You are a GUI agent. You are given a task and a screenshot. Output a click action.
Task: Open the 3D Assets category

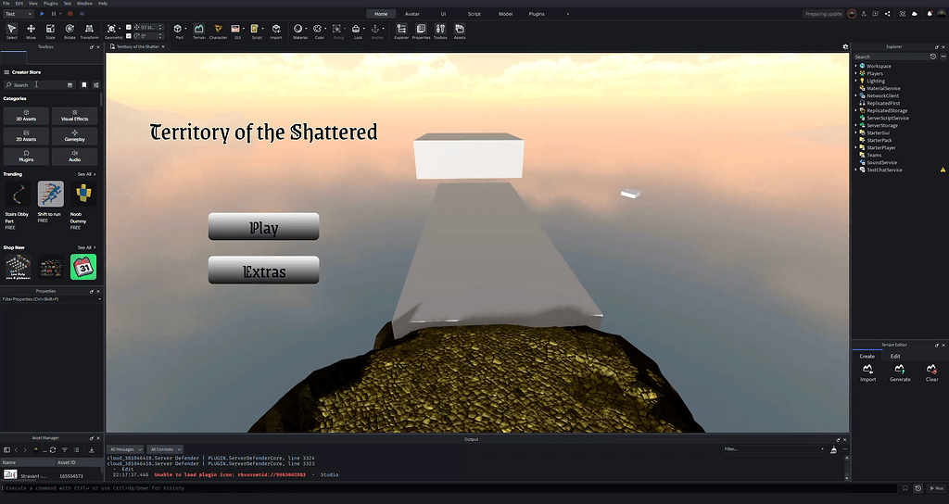coord(26,116)
